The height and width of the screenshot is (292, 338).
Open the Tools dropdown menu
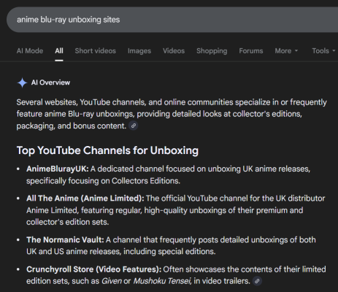click(323, 51)
